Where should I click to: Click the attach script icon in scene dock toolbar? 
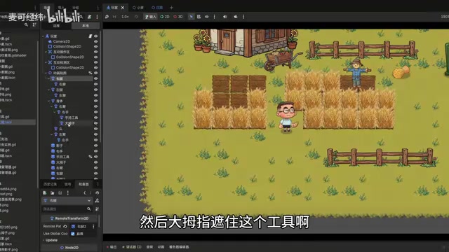click(90, 17)
